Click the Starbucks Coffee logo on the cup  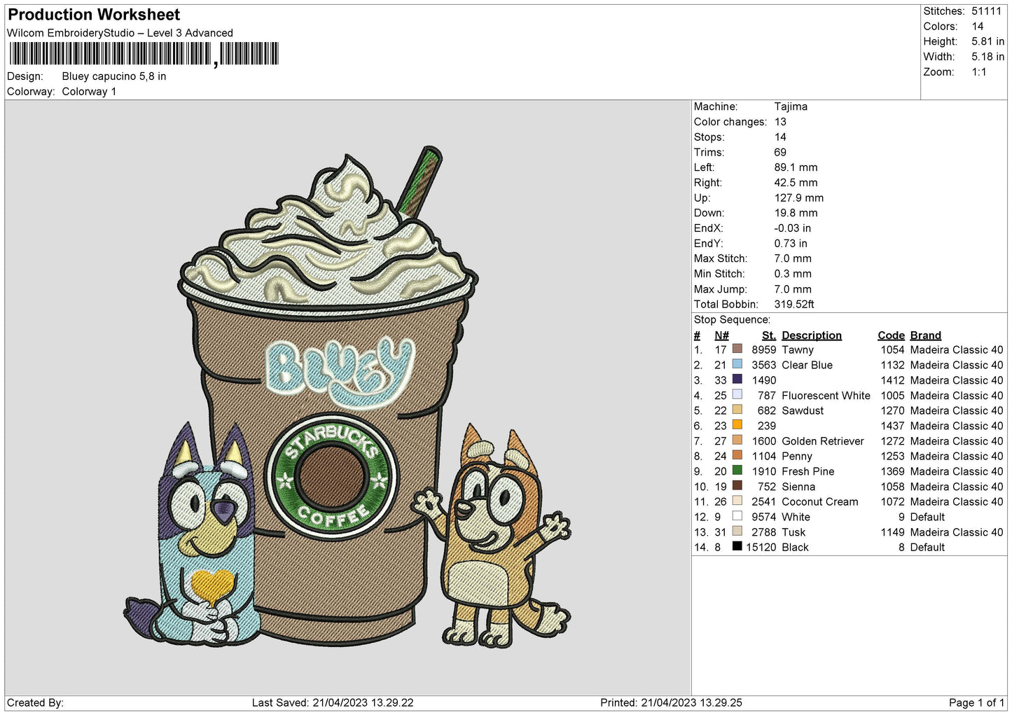(x=331, y=474)
